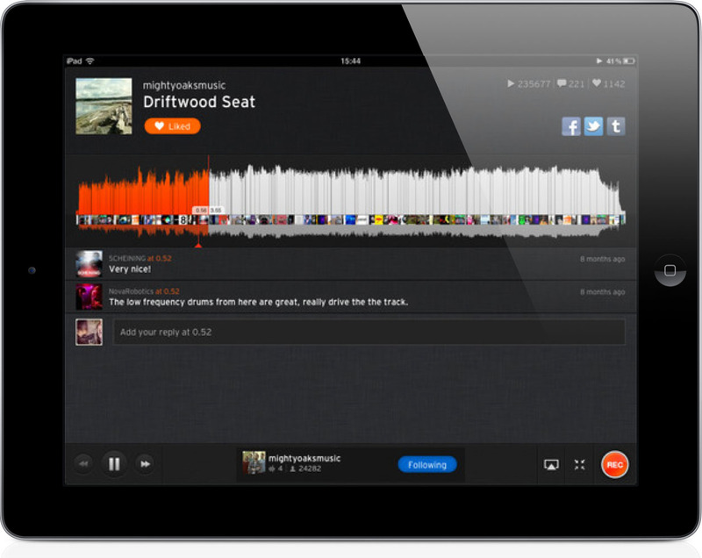Image resolution: width=702 pixels, height=558 pixels.
Task: Toggle fullscreen collapse arrows icon
Action: (x=580, y=465)
